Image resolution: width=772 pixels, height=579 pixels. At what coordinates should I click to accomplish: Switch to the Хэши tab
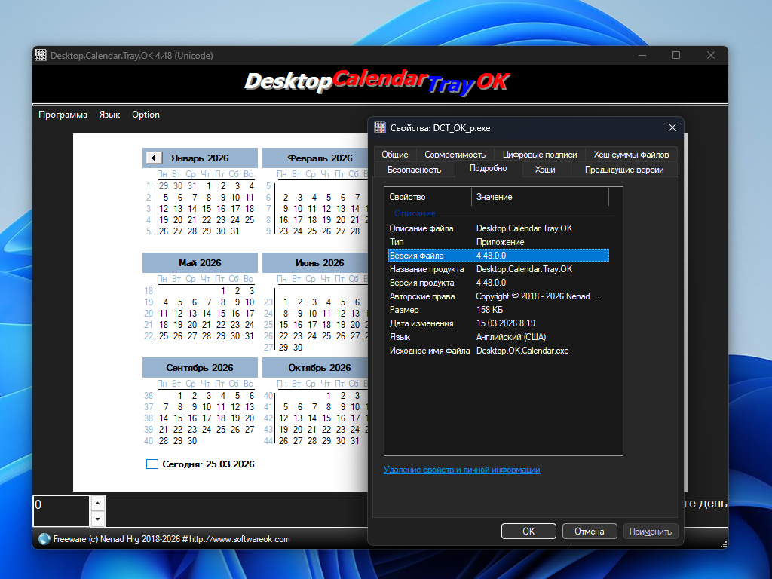tap(545, 170)
